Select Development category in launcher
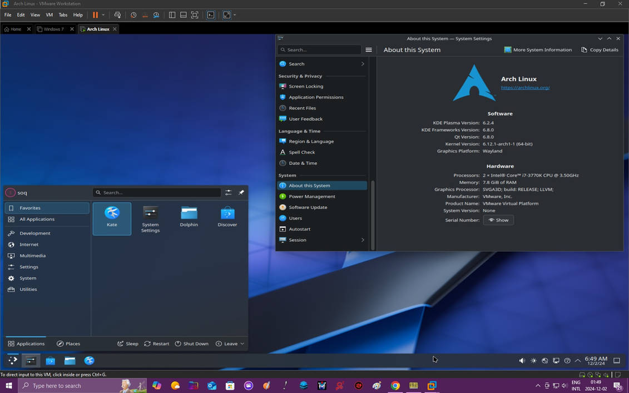Viewport: 629px width, 393px height. point(47,233)
